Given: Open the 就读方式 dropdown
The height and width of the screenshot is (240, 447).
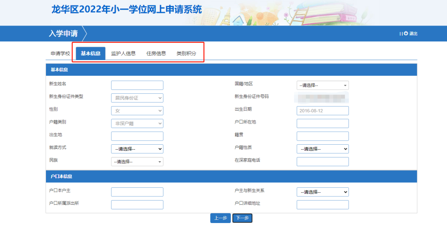Looking at the screenshot, I should pos(137,148).
